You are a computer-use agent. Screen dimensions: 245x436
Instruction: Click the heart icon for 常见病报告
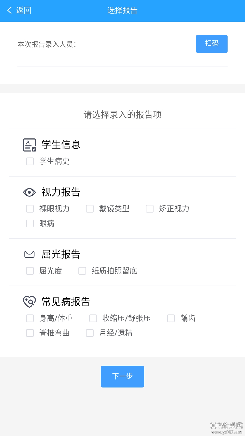(x=29, y=302)
